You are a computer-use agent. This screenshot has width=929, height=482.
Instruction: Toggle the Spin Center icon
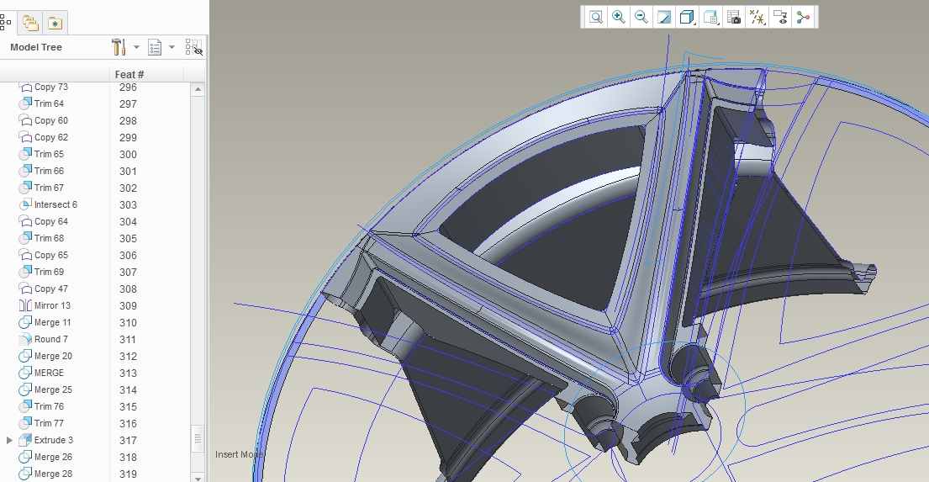click(803, 17)
